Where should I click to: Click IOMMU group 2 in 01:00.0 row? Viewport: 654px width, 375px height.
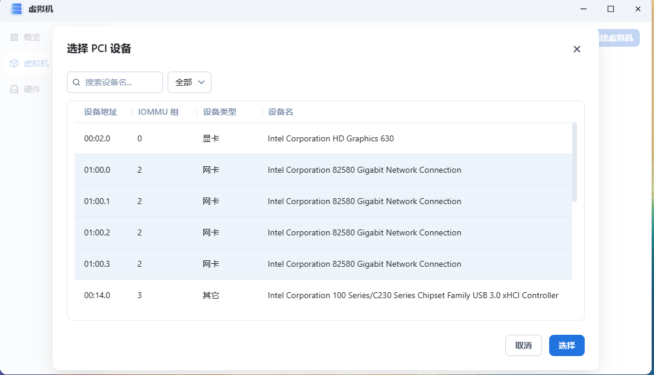[x=140, y=170]
